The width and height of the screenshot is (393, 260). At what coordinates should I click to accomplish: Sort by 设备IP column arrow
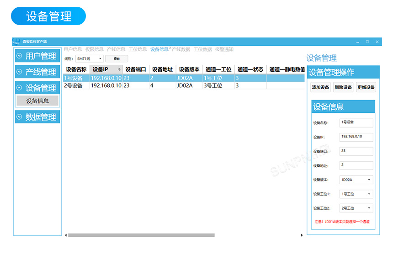(119, 70)
